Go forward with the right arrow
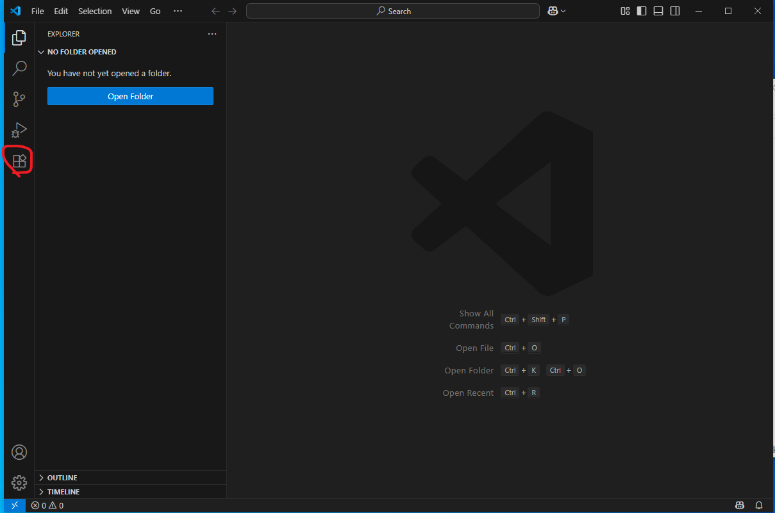The image size is (775, 513). [x=232, y=11]
